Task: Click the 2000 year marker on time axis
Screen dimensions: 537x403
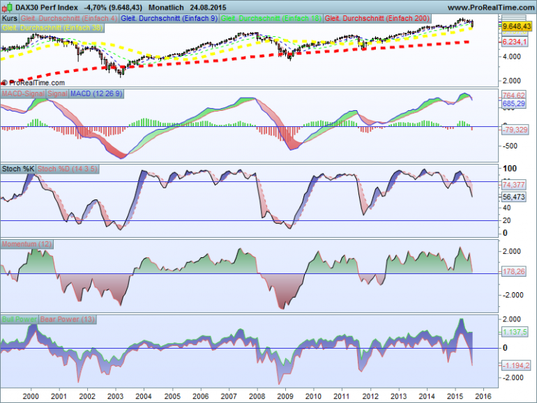Action: (31, 397)
